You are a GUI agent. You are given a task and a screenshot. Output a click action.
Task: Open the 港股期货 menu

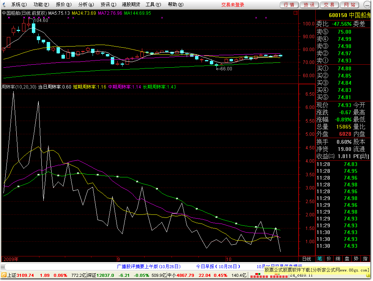131,5
